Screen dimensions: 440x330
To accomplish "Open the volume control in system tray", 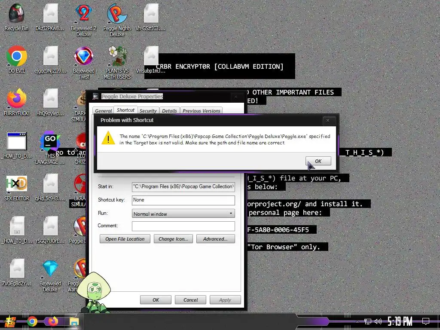I will pyautogui.click(x=378, y=321).
